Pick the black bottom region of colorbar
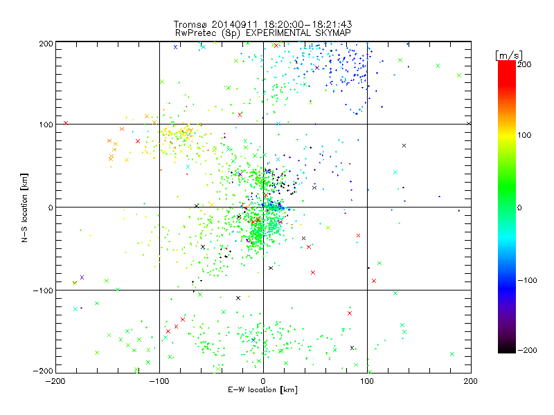The height and width of the screenshot is (415, 554). (x=507, y=349)
